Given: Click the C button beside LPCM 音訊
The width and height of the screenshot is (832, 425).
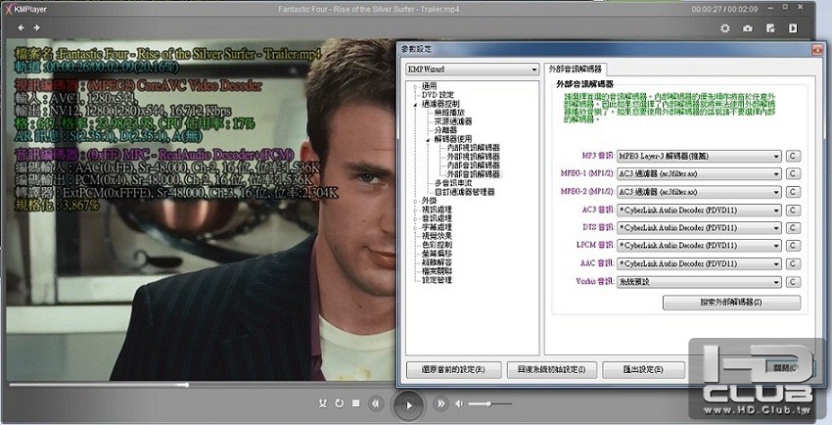Looking at the screenshot, I should tap(793, 246).
